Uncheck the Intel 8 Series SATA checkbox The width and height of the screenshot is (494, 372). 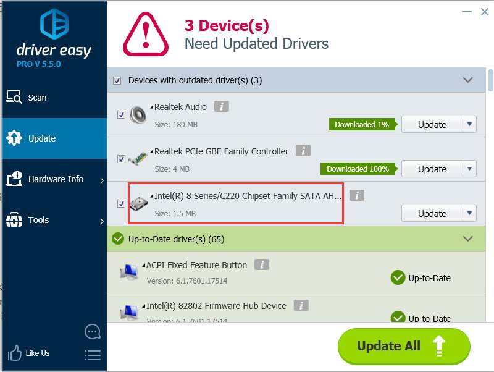121,203
